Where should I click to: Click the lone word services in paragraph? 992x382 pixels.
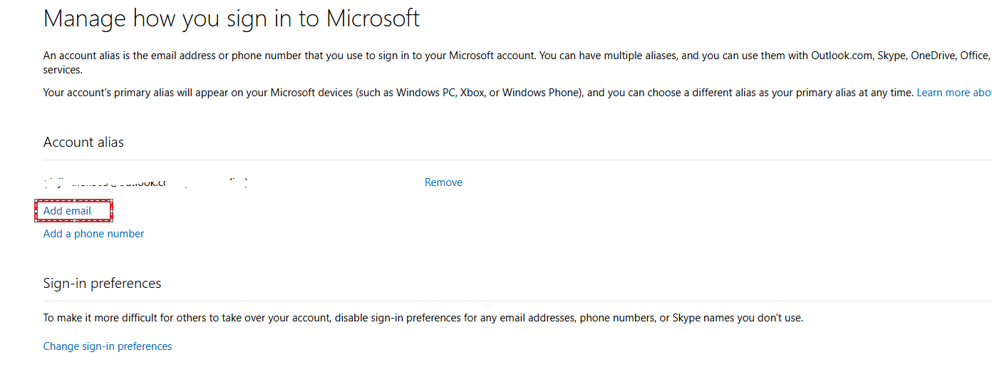63,70
